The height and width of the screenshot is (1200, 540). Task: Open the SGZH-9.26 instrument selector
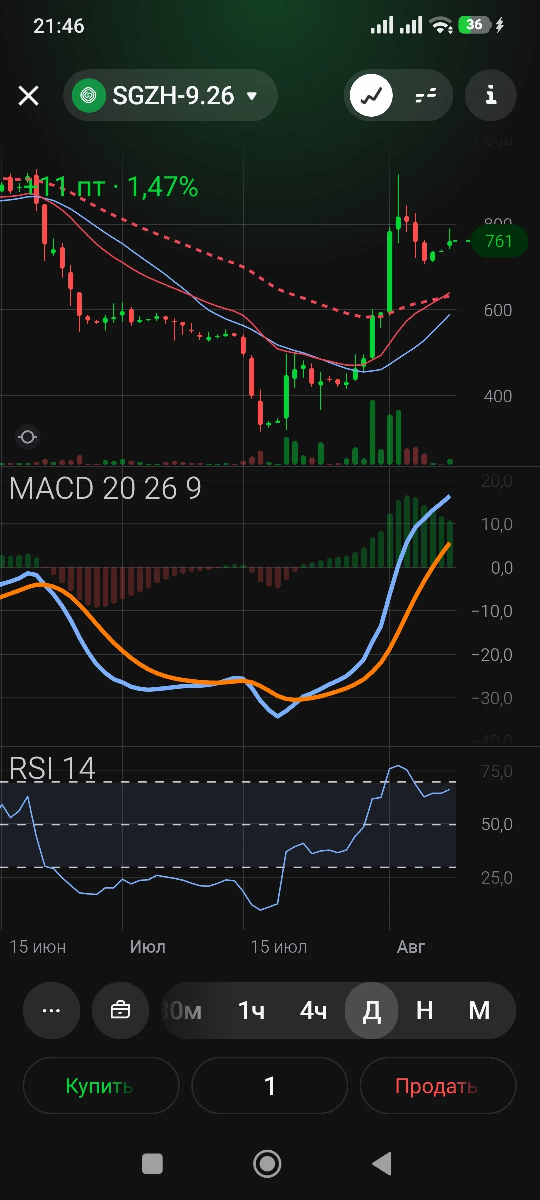coord(170,95)
